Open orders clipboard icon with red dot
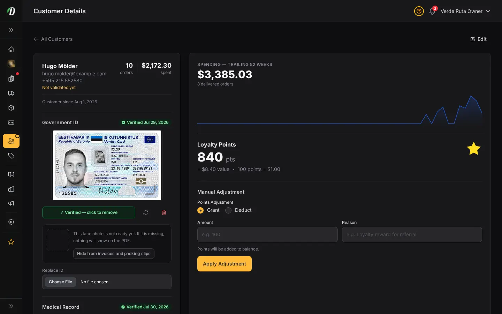The width and height of the screenshot is (502, 314). pos(11,78)
